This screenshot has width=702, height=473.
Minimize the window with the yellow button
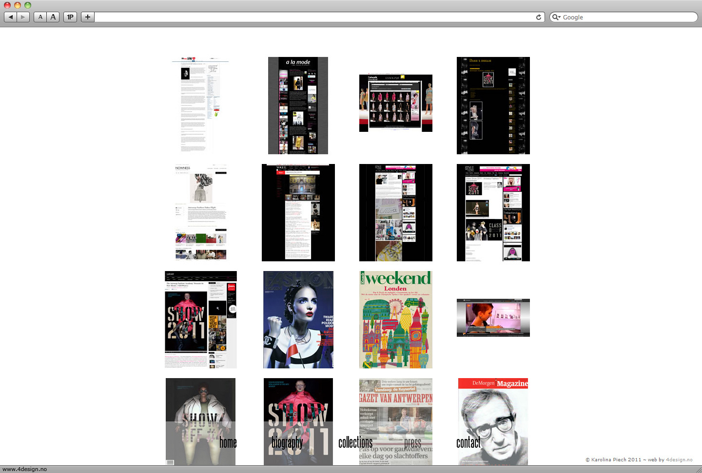(x=17, y=5)
